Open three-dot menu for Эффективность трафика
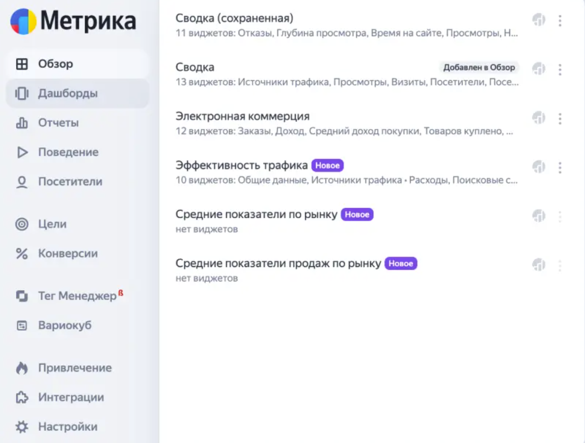This screenshot has height=443, width=585. point(560,168)
